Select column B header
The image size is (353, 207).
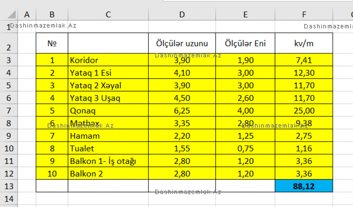[52, 14]
